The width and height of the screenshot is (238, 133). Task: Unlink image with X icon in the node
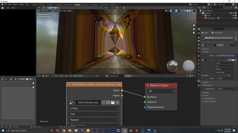[118, 103]
